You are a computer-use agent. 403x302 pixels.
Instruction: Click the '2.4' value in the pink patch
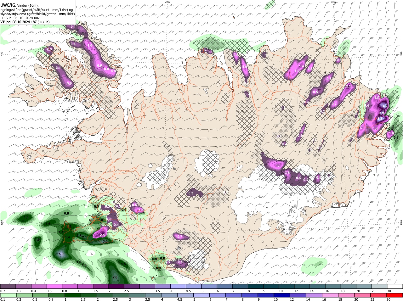tap(102, 235)
